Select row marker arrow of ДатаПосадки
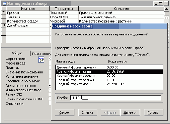This screenshot has width=170, height=124. (x=4, y=25)
